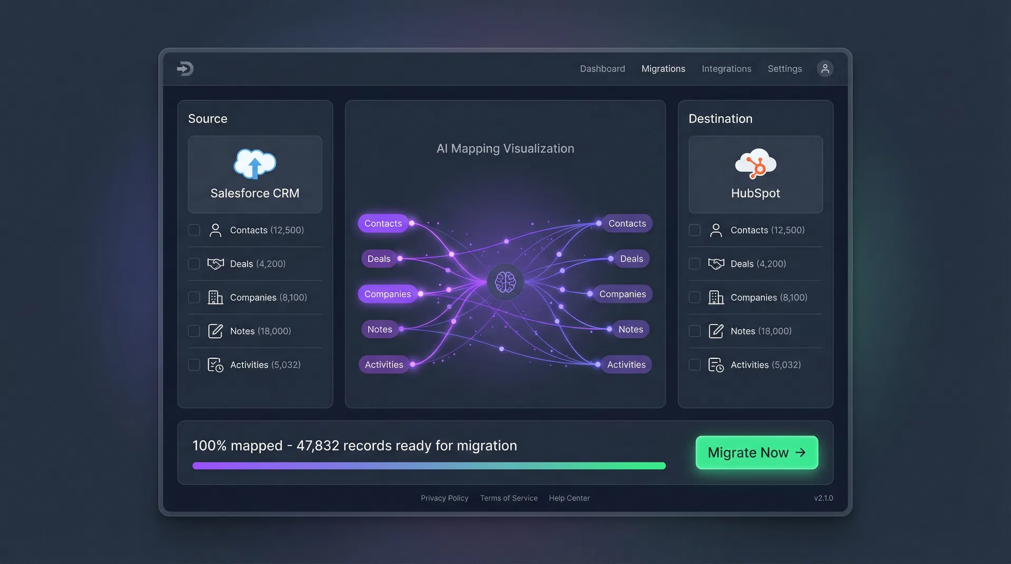
Task: Open the Terms of Service link
Action: tap(509, 498)
